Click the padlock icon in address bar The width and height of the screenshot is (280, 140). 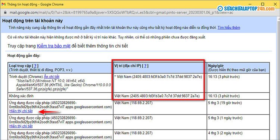(x=5, y=12)
